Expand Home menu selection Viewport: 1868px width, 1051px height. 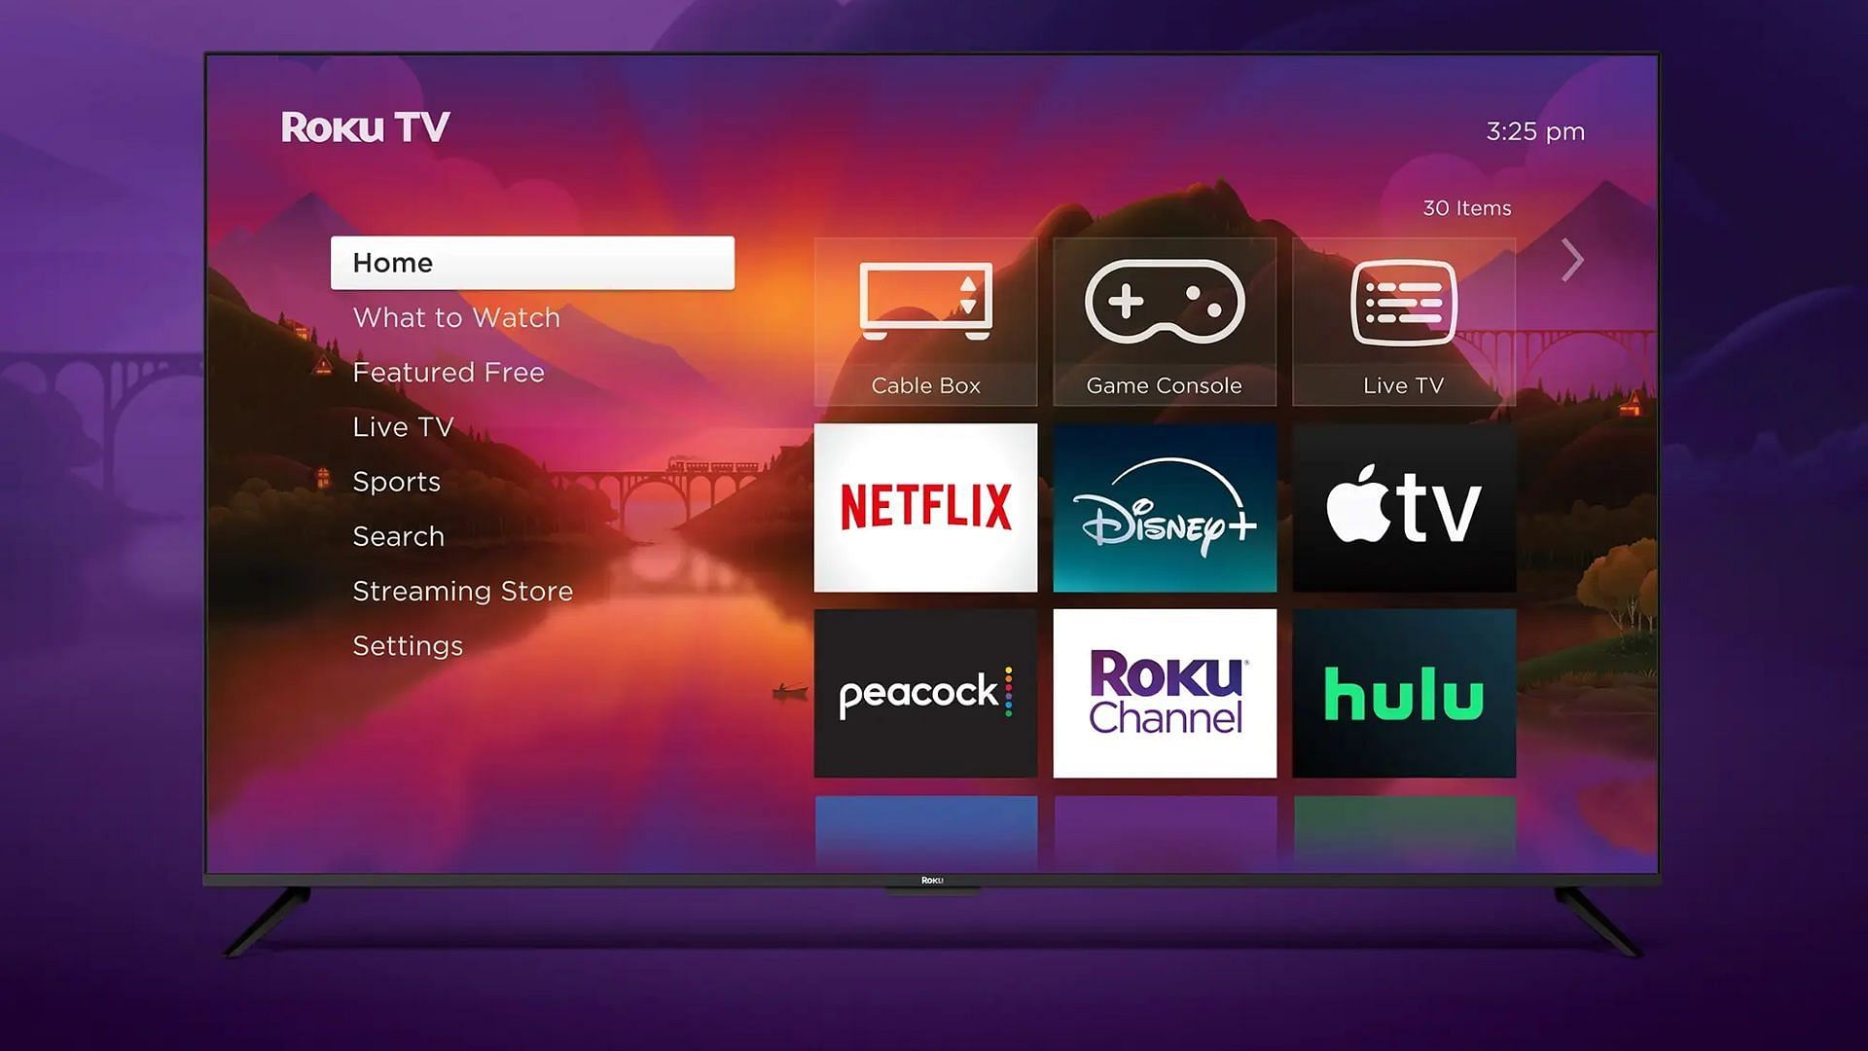[532, 262]
